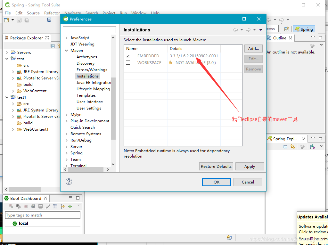Open the Installations view menu dropdown arrow

pyautogui.click(x=261, y=30)
